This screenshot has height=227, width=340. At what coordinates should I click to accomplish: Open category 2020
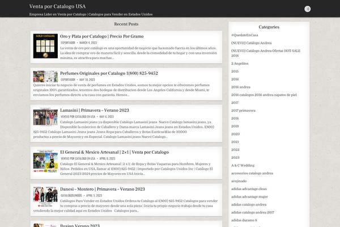(235, 134)
